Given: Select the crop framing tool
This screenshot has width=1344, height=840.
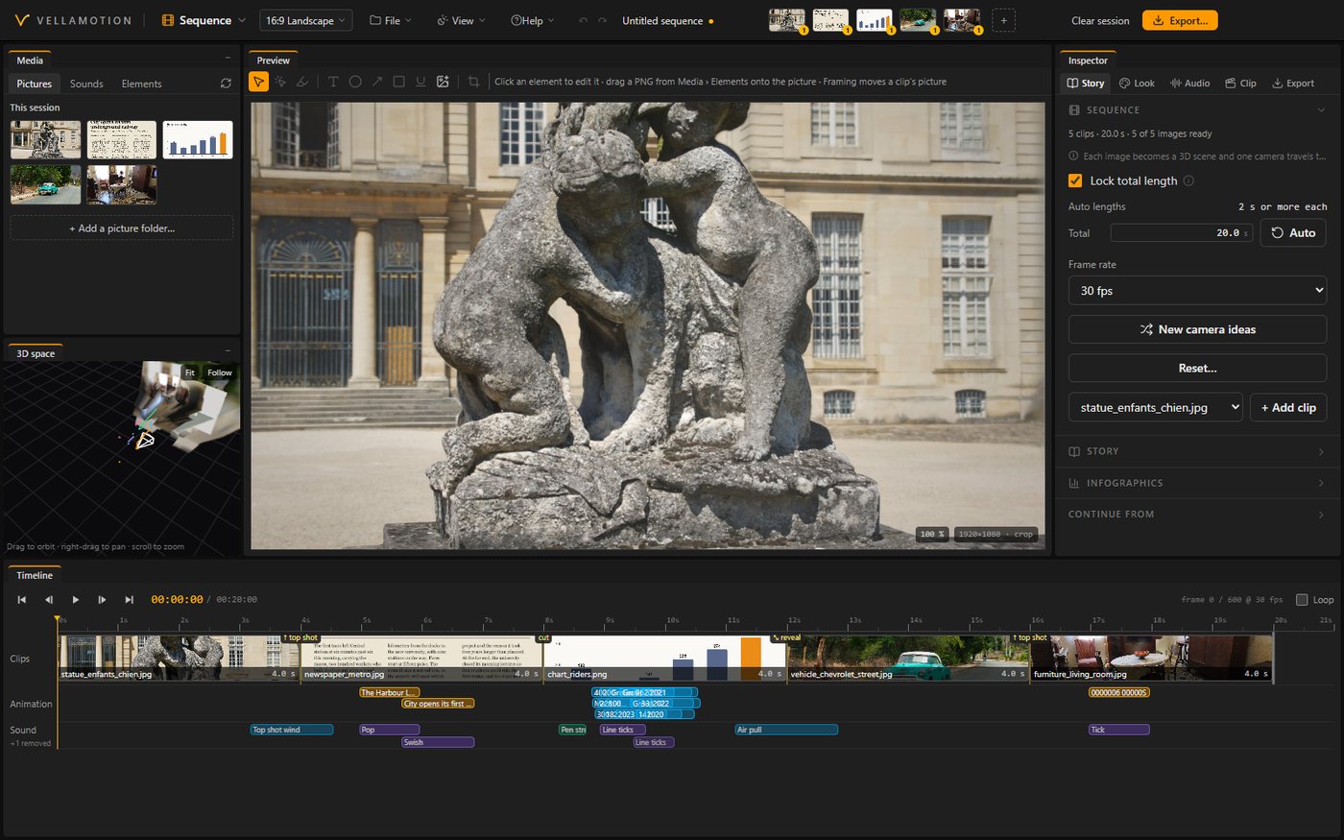Looking at the screenshot, I should pos(473,82).
